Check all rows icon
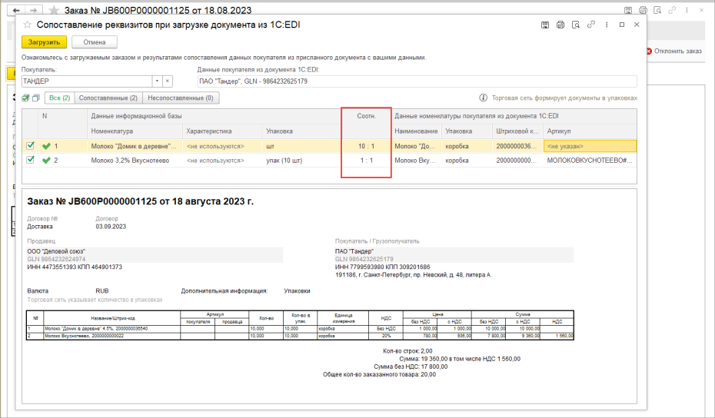Viewport: 715px width, 418px height. (x=26, y=98)
